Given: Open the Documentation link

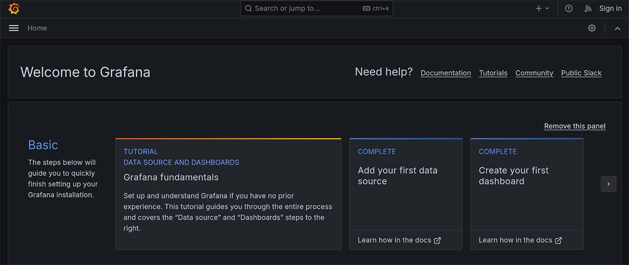Looking at the screenshot, I should point(446,73).
